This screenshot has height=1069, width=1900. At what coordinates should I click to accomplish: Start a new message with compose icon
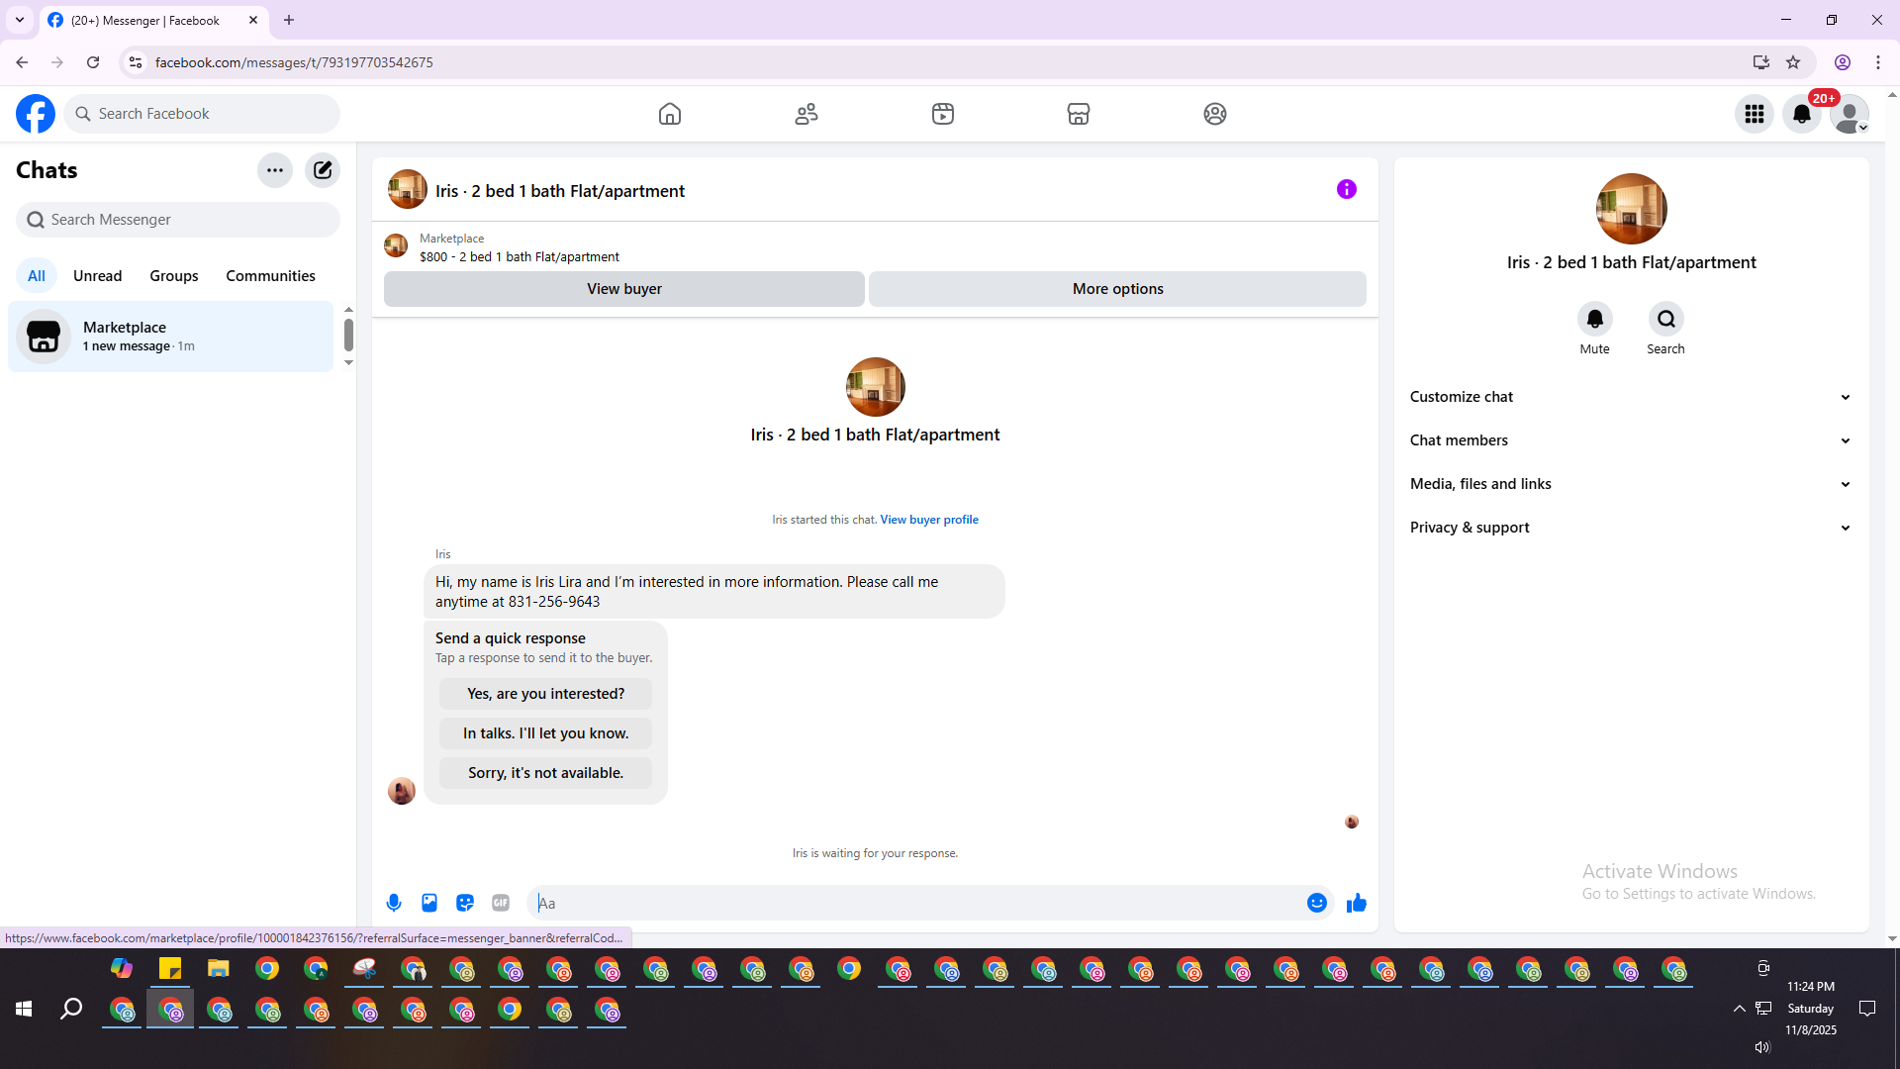pos(323,170)
